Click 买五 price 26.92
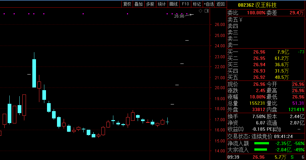This screenshot has width=306, height=160. click(x=259, y=77)
